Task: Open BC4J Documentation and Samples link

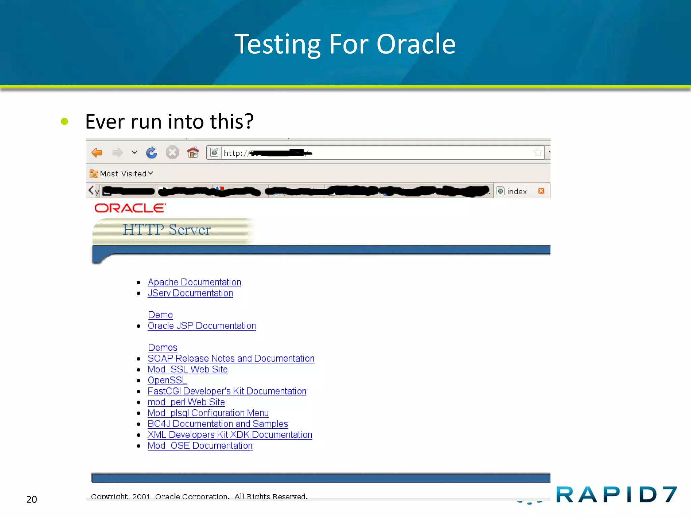Action: (218, 424)
